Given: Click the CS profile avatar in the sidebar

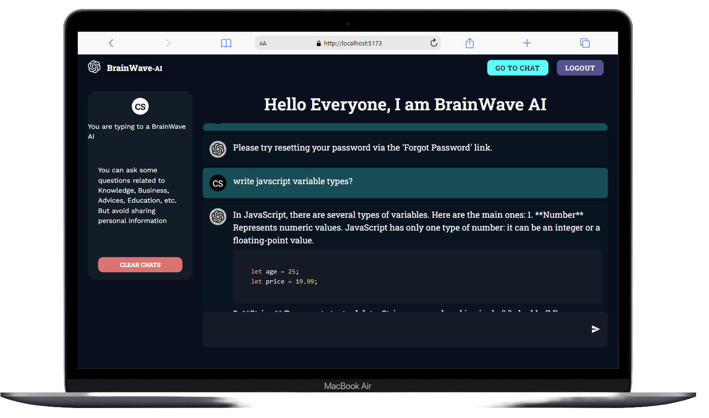Looking at the screenshot, I should pyautogui.click(x=140, y=107).
